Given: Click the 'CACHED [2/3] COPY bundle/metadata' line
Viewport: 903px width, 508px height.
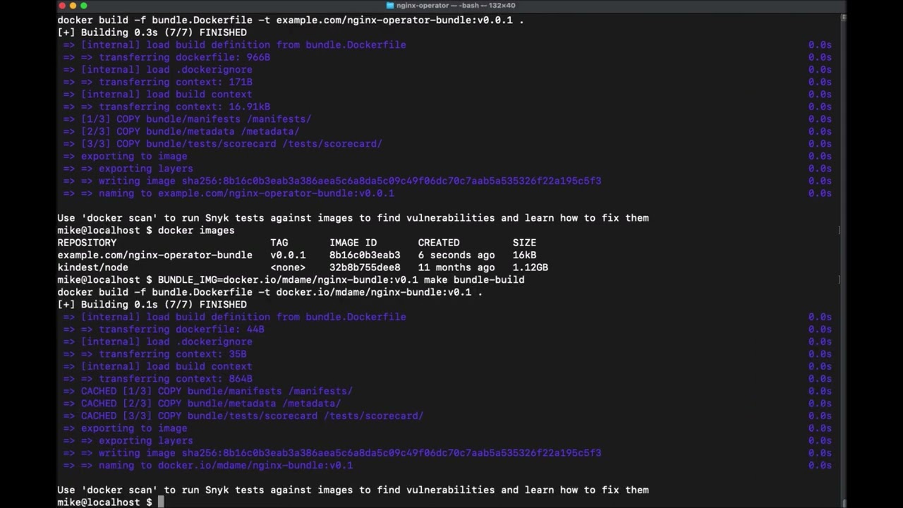Looking at the screenshot, I should click(x=202, y=404).
